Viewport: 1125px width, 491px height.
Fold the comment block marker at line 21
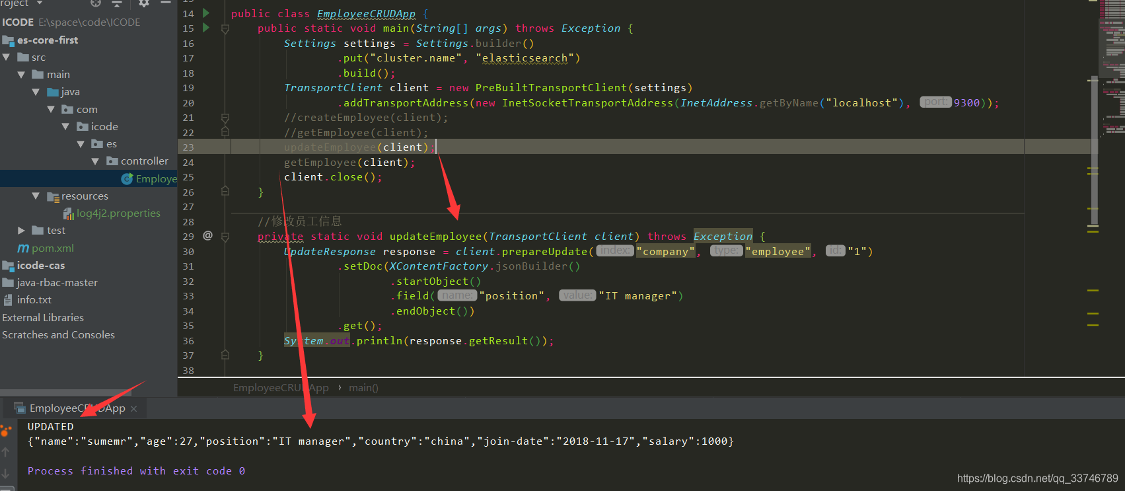point(225,118)
